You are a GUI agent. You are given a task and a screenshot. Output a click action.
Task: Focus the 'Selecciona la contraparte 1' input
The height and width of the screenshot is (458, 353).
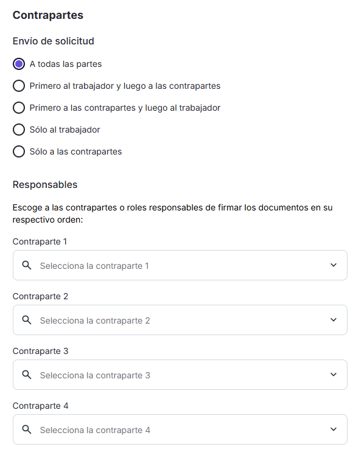[x=180, y=265]
